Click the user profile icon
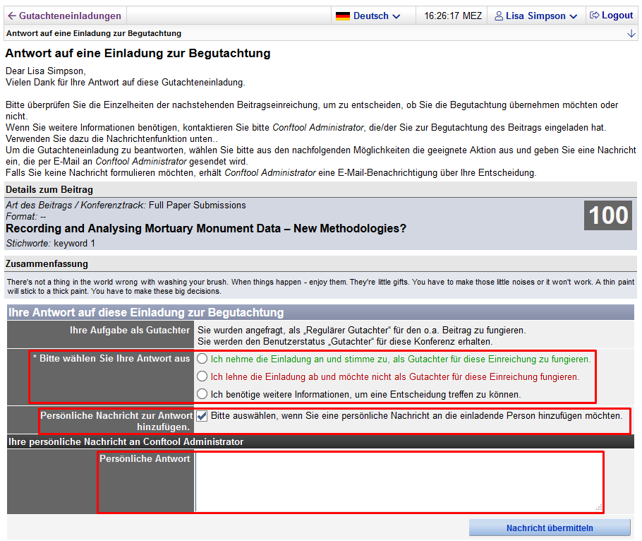This screenshot has width=642, height=541. [499, 16]
